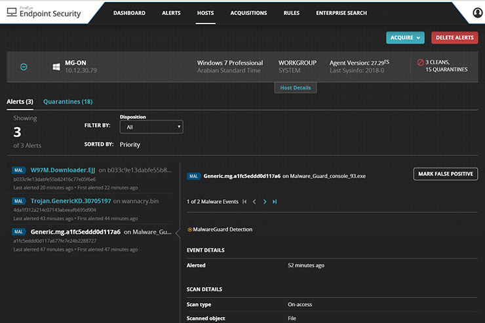Select the Generic.mg.a1fc5eddd0d117a6 alert item
Viewport: 485px width, 323px height.
(75, 232)
